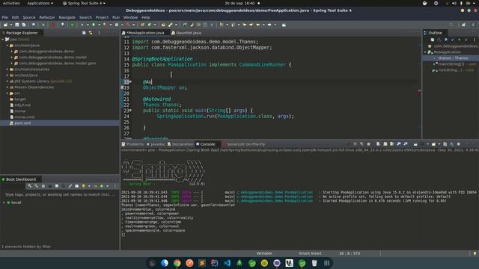This screenshot has width=479, height=269.
Task: Toggle Pin Console icon
Action: coord(415,144)
